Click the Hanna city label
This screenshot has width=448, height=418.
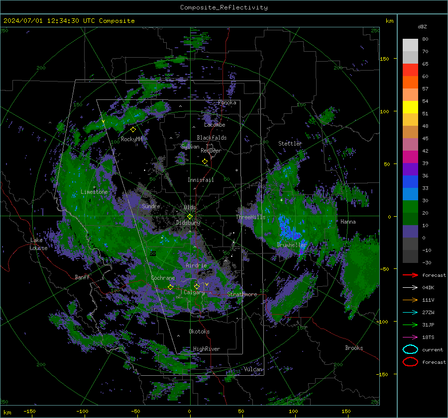[x=348, y=222]
